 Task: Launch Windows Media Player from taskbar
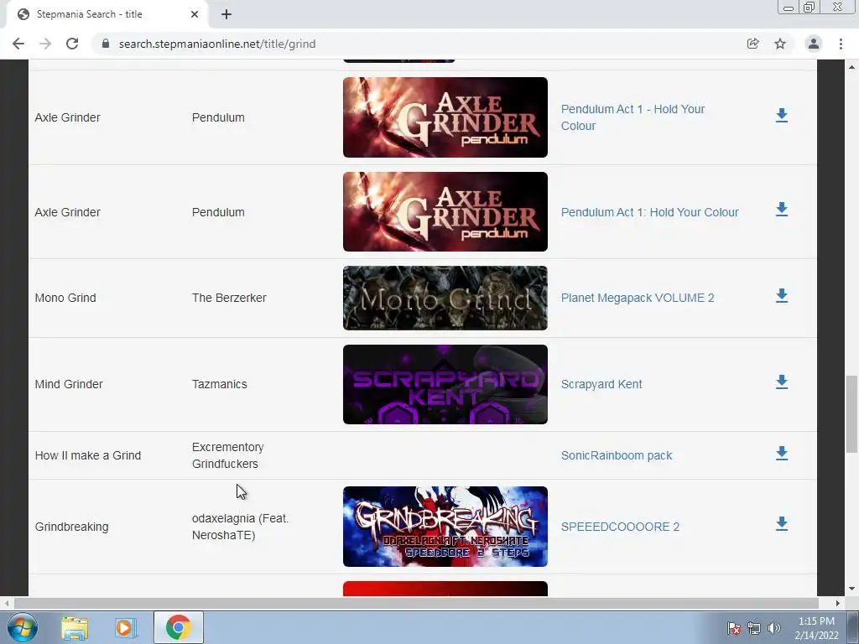[125, 627]
